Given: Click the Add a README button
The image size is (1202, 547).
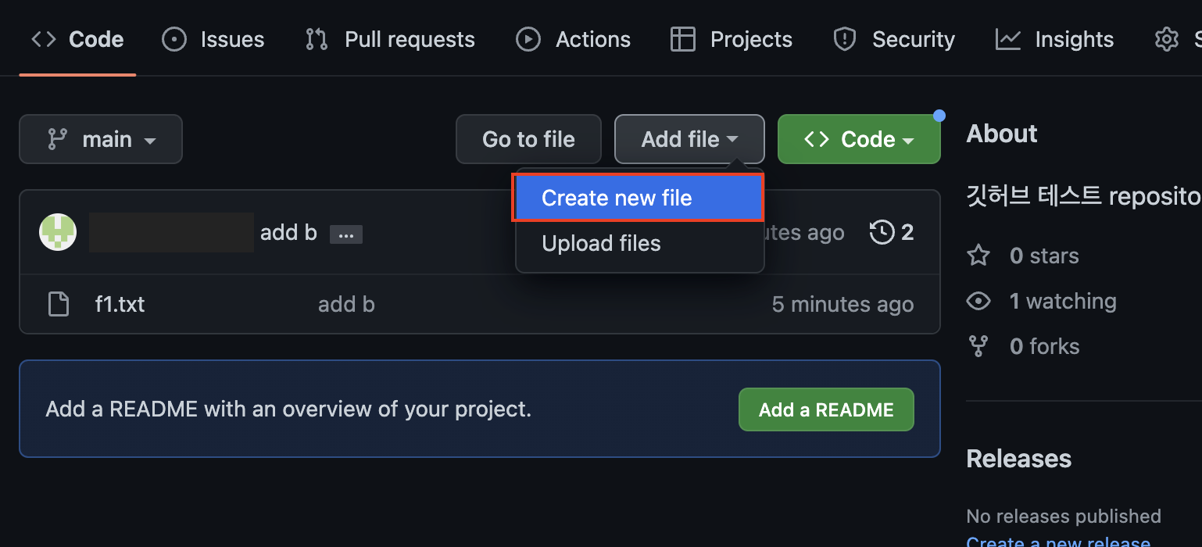Looking at the screenshot, I should click(x=826, y=409).
